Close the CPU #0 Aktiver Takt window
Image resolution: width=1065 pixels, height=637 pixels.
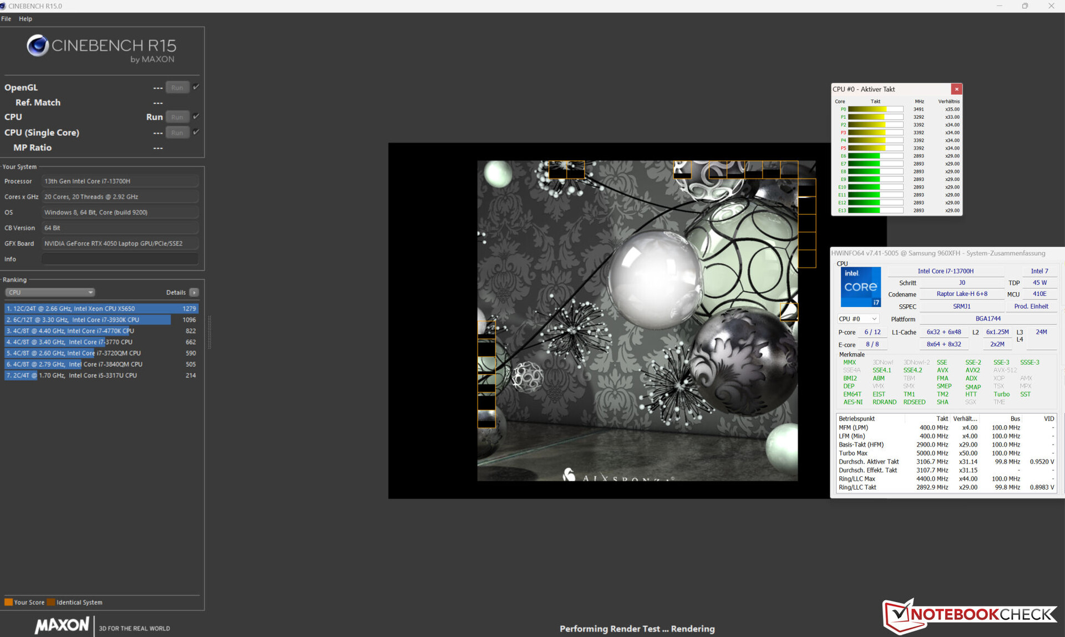point(956,89)
